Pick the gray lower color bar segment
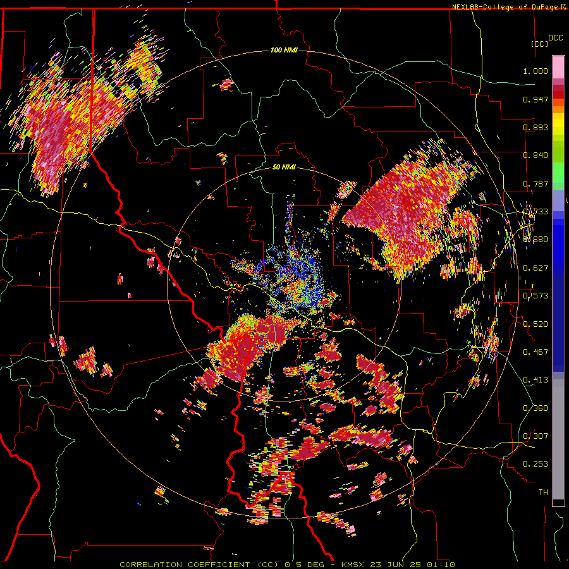 click(558, 439)
